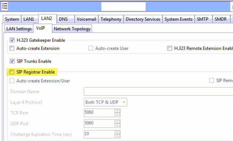Viewport: 233px width, 141px height.
Task: Increase Challenge Expiration Time value
Action: pos(117,132)
